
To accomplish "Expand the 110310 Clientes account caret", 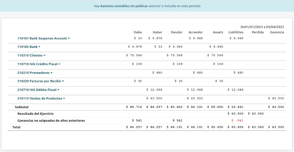I will [44, 56].
